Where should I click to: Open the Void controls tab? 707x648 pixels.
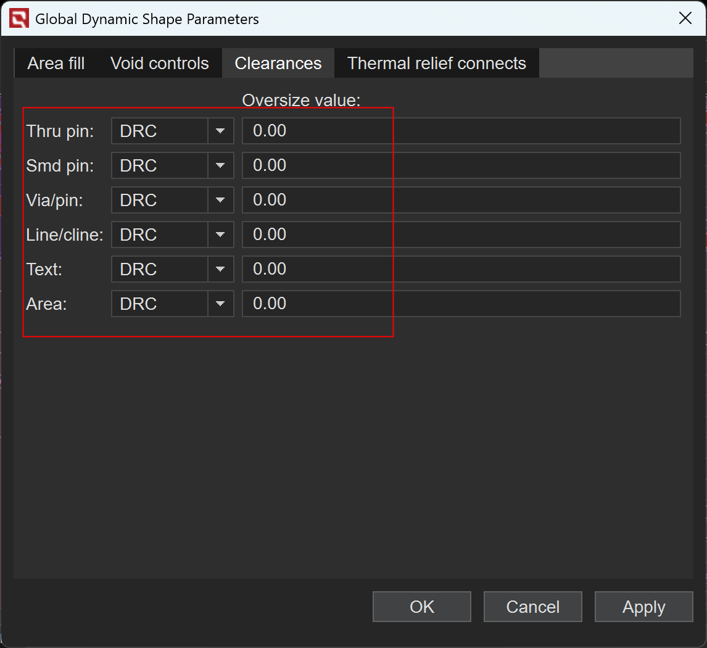[x=160, y=64]
